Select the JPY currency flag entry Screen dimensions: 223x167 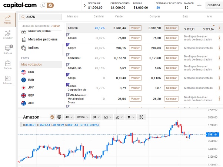(x=28, y=88)
